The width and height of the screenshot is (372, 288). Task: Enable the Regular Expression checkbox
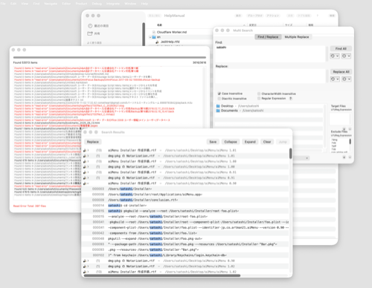259,99
